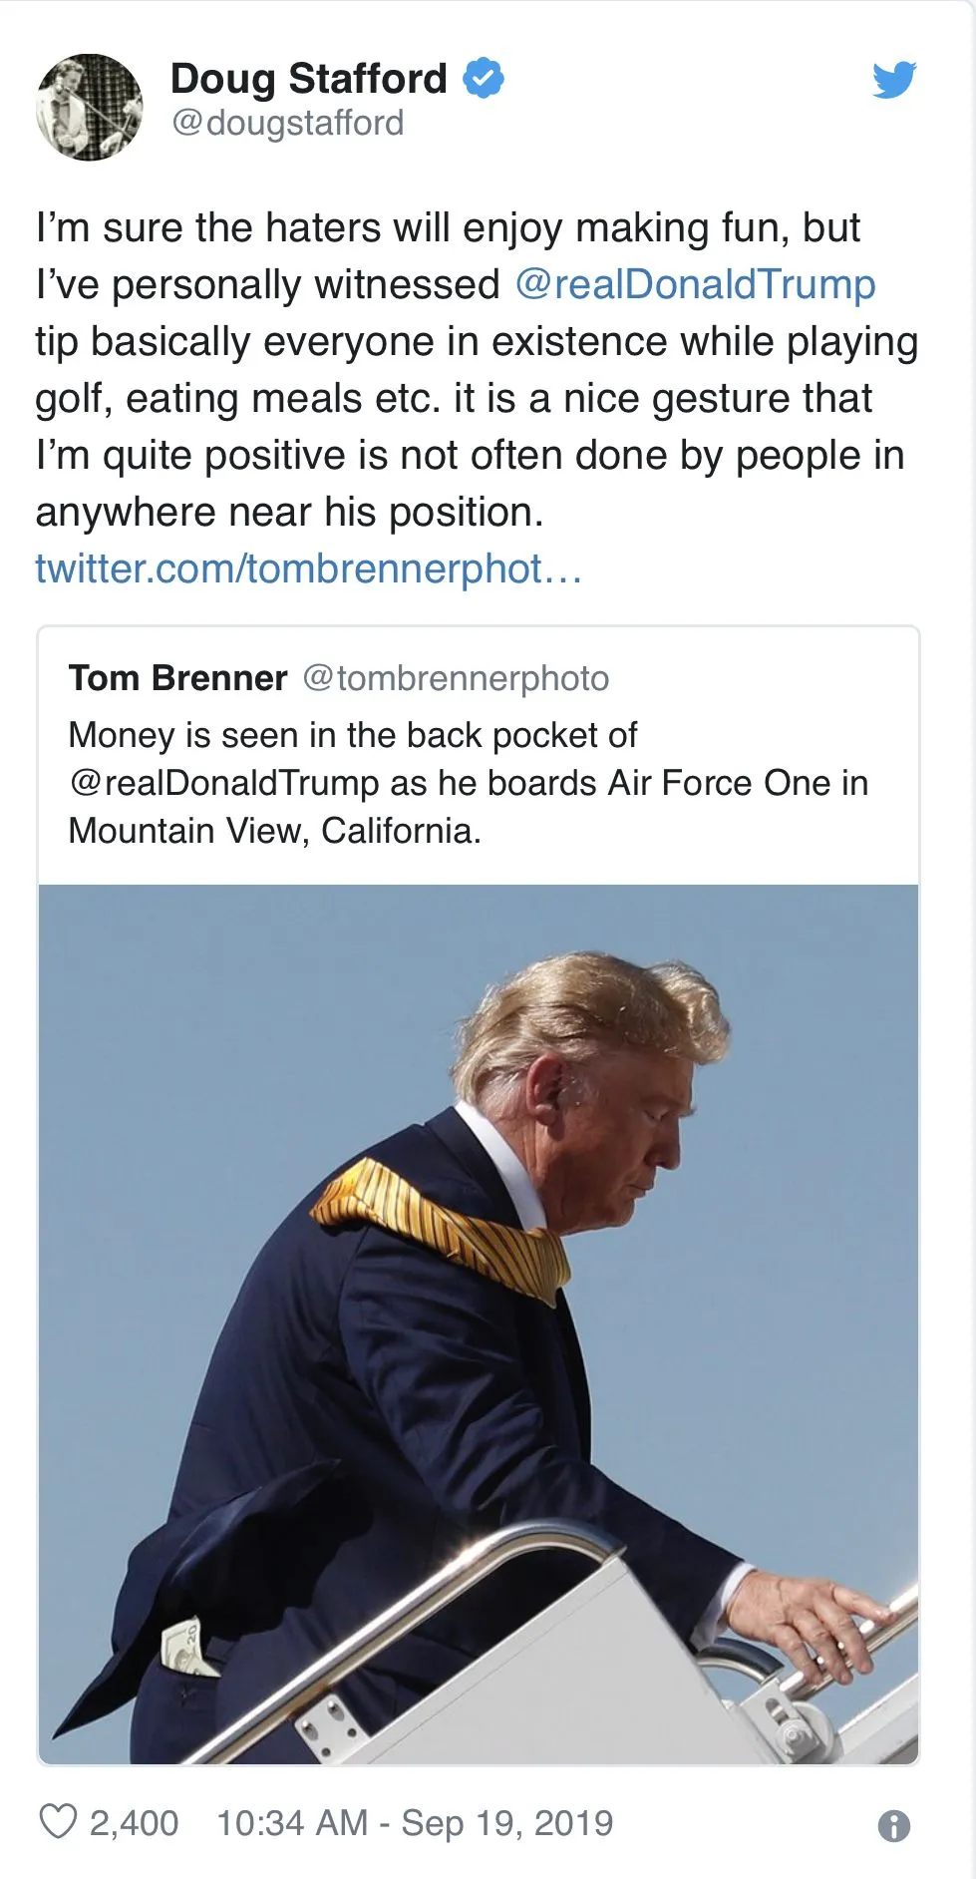Open the tweet info icon
The height and width of the screenshot is (1879, 976).
coord(893,1825)
